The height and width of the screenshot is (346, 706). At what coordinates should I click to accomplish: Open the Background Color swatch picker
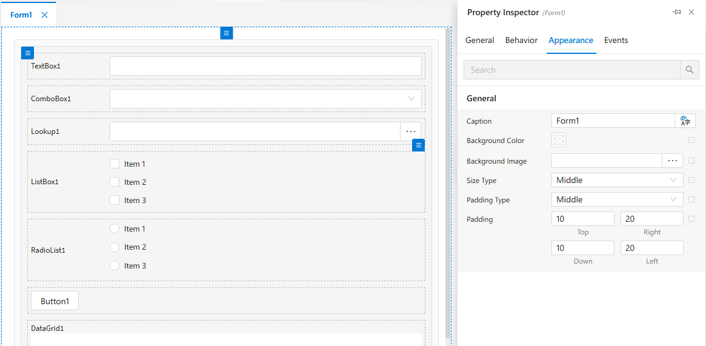coord(559,141)
